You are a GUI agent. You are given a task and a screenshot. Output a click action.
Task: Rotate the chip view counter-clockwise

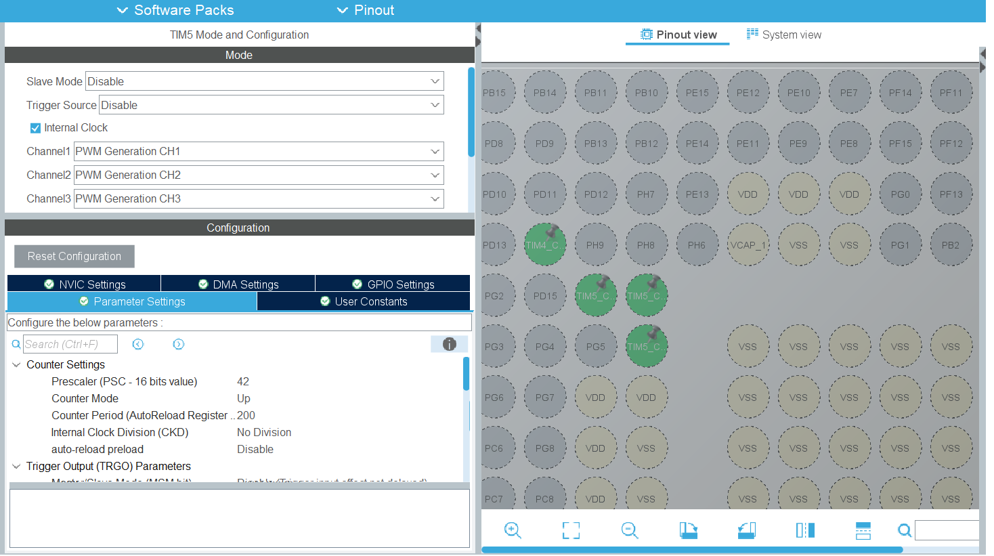tap(747, 530)
